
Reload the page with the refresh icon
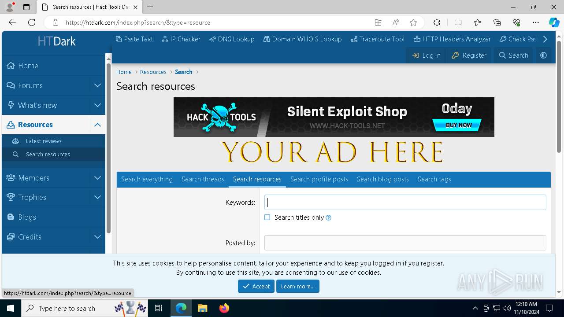[x=32, y=22]
